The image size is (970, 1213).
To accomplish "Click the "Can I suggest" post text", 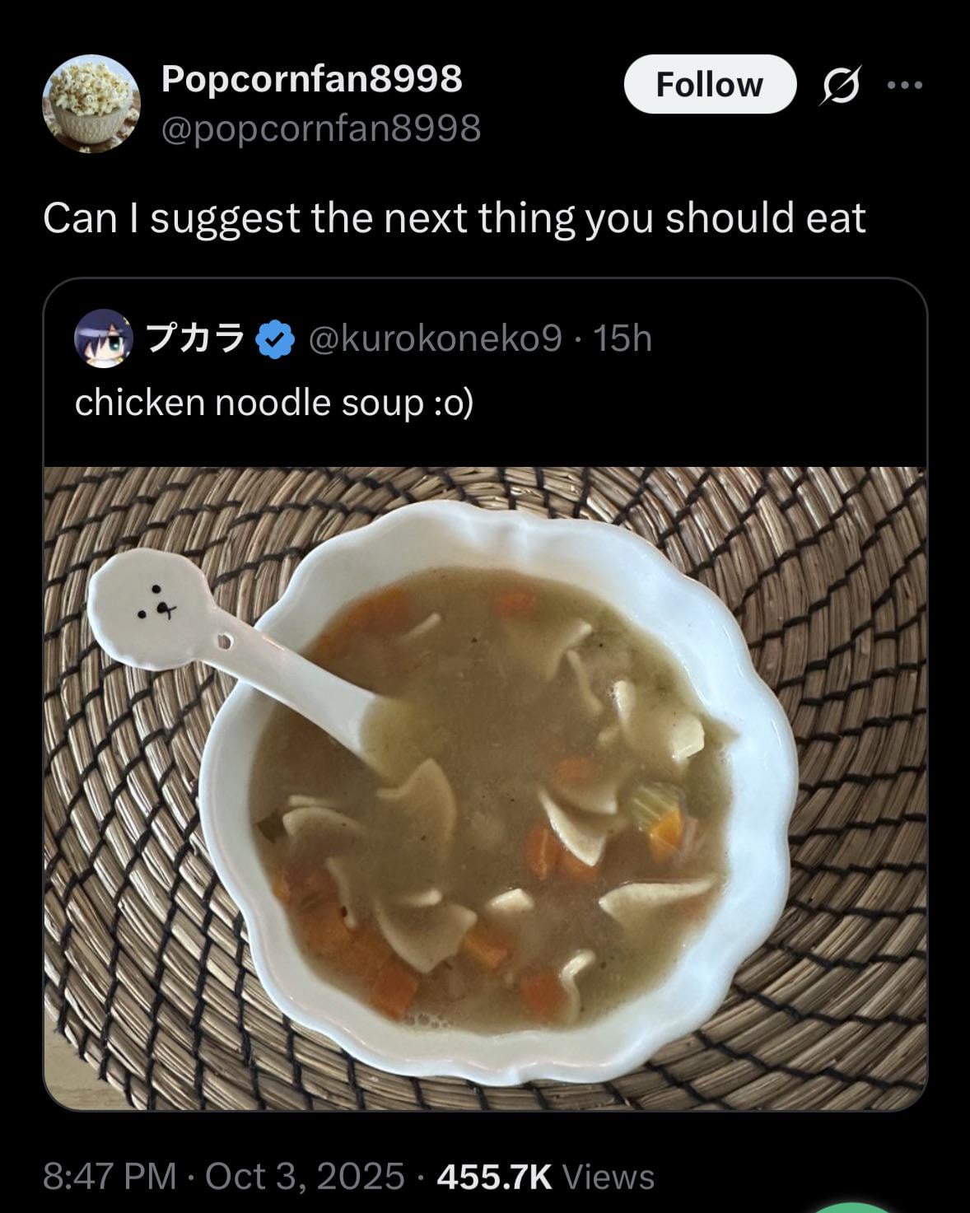I will [454, 218].
